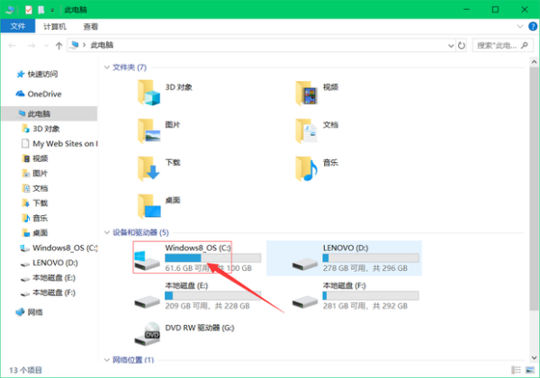Select OneDrive in the navigation pane
540x378 pixels.
pyautogui.click(x=43, y=94)
